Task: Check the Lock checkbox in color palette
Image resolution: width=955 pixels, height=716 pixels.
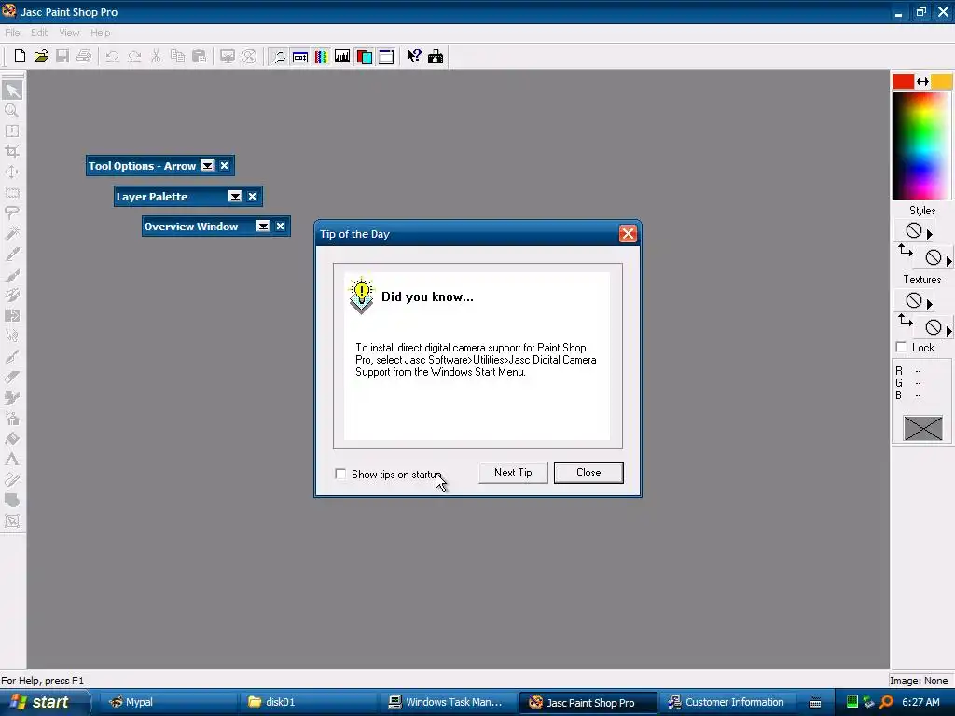Action: (x=902, y=347)
